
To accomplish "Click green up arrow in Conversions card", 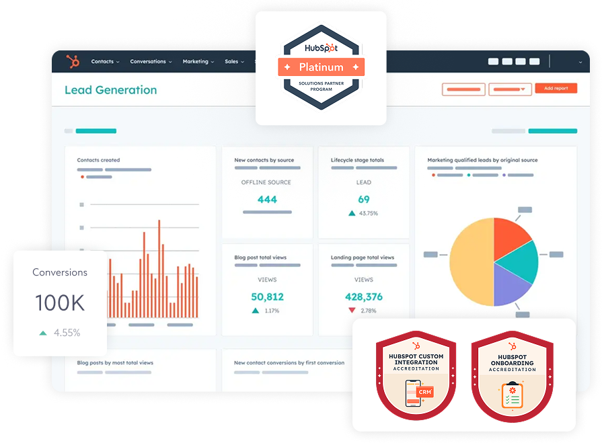I will (x=43, y=333).
